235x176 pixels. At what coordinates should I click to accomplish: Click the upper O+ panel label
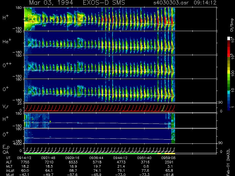(6, 89)
